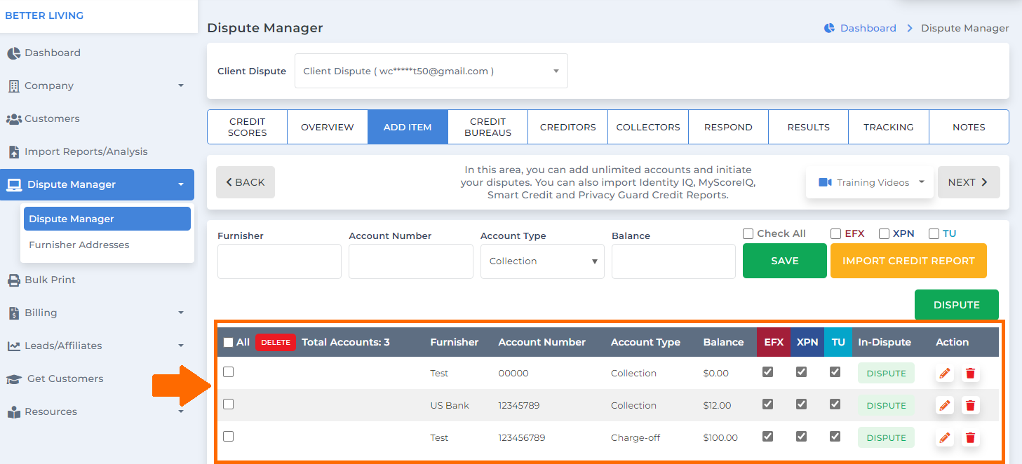Switch to the Credit Bureaus tab

coord(488,128)
